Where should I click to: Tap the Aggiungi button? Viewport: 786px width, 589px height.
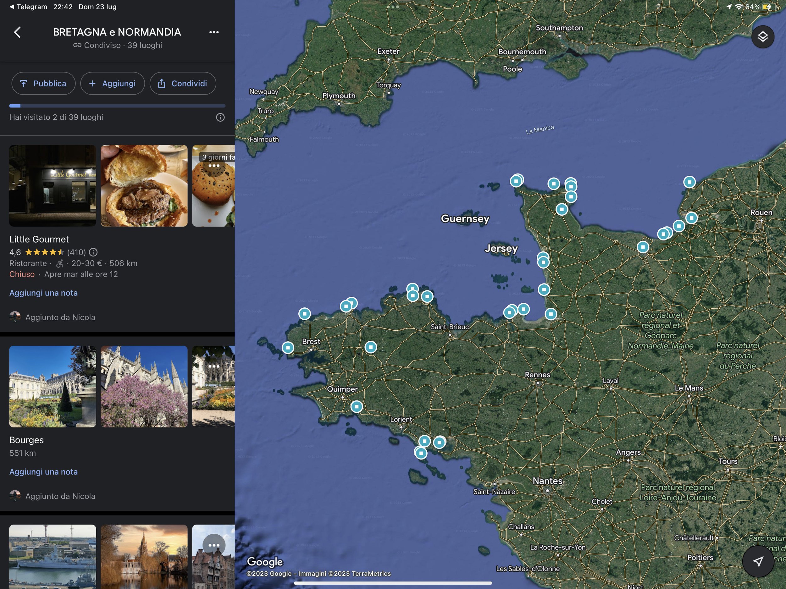coord(112,84)
